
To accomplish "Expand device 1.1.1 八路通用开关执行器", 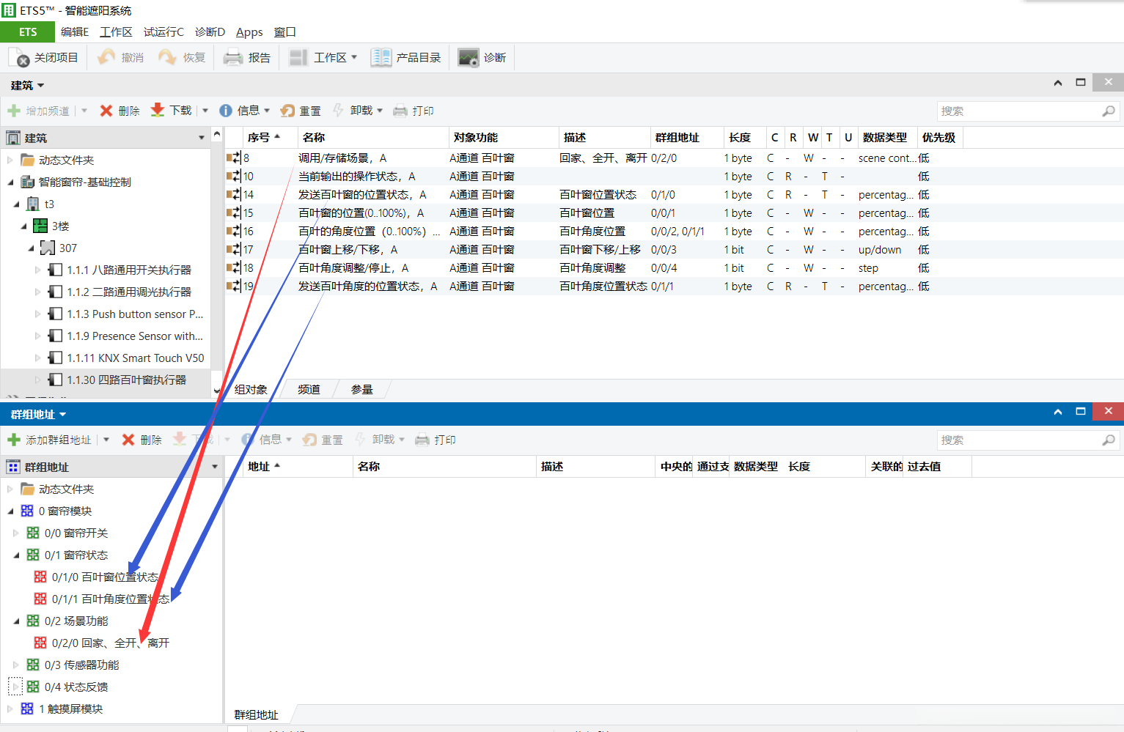I will [x=37, y=270].
